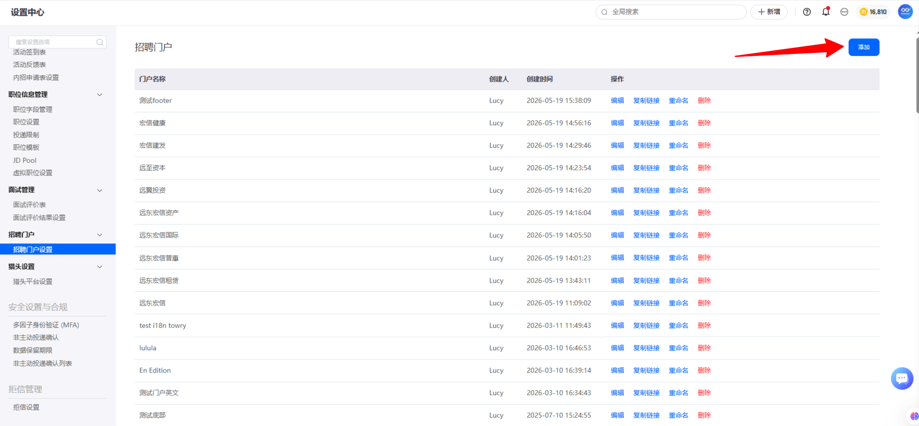Delete the lulula portal

(x=704, y=348)
